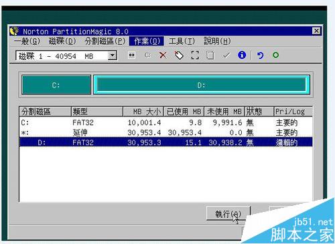Image resolution: width=335 pixels, height=244 pixels.
Task: Click the 9,991.6 unused value
Action: [227, 122]
